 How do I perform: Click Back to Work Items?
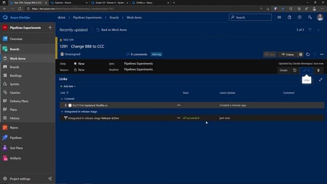(x=111, y=30)
